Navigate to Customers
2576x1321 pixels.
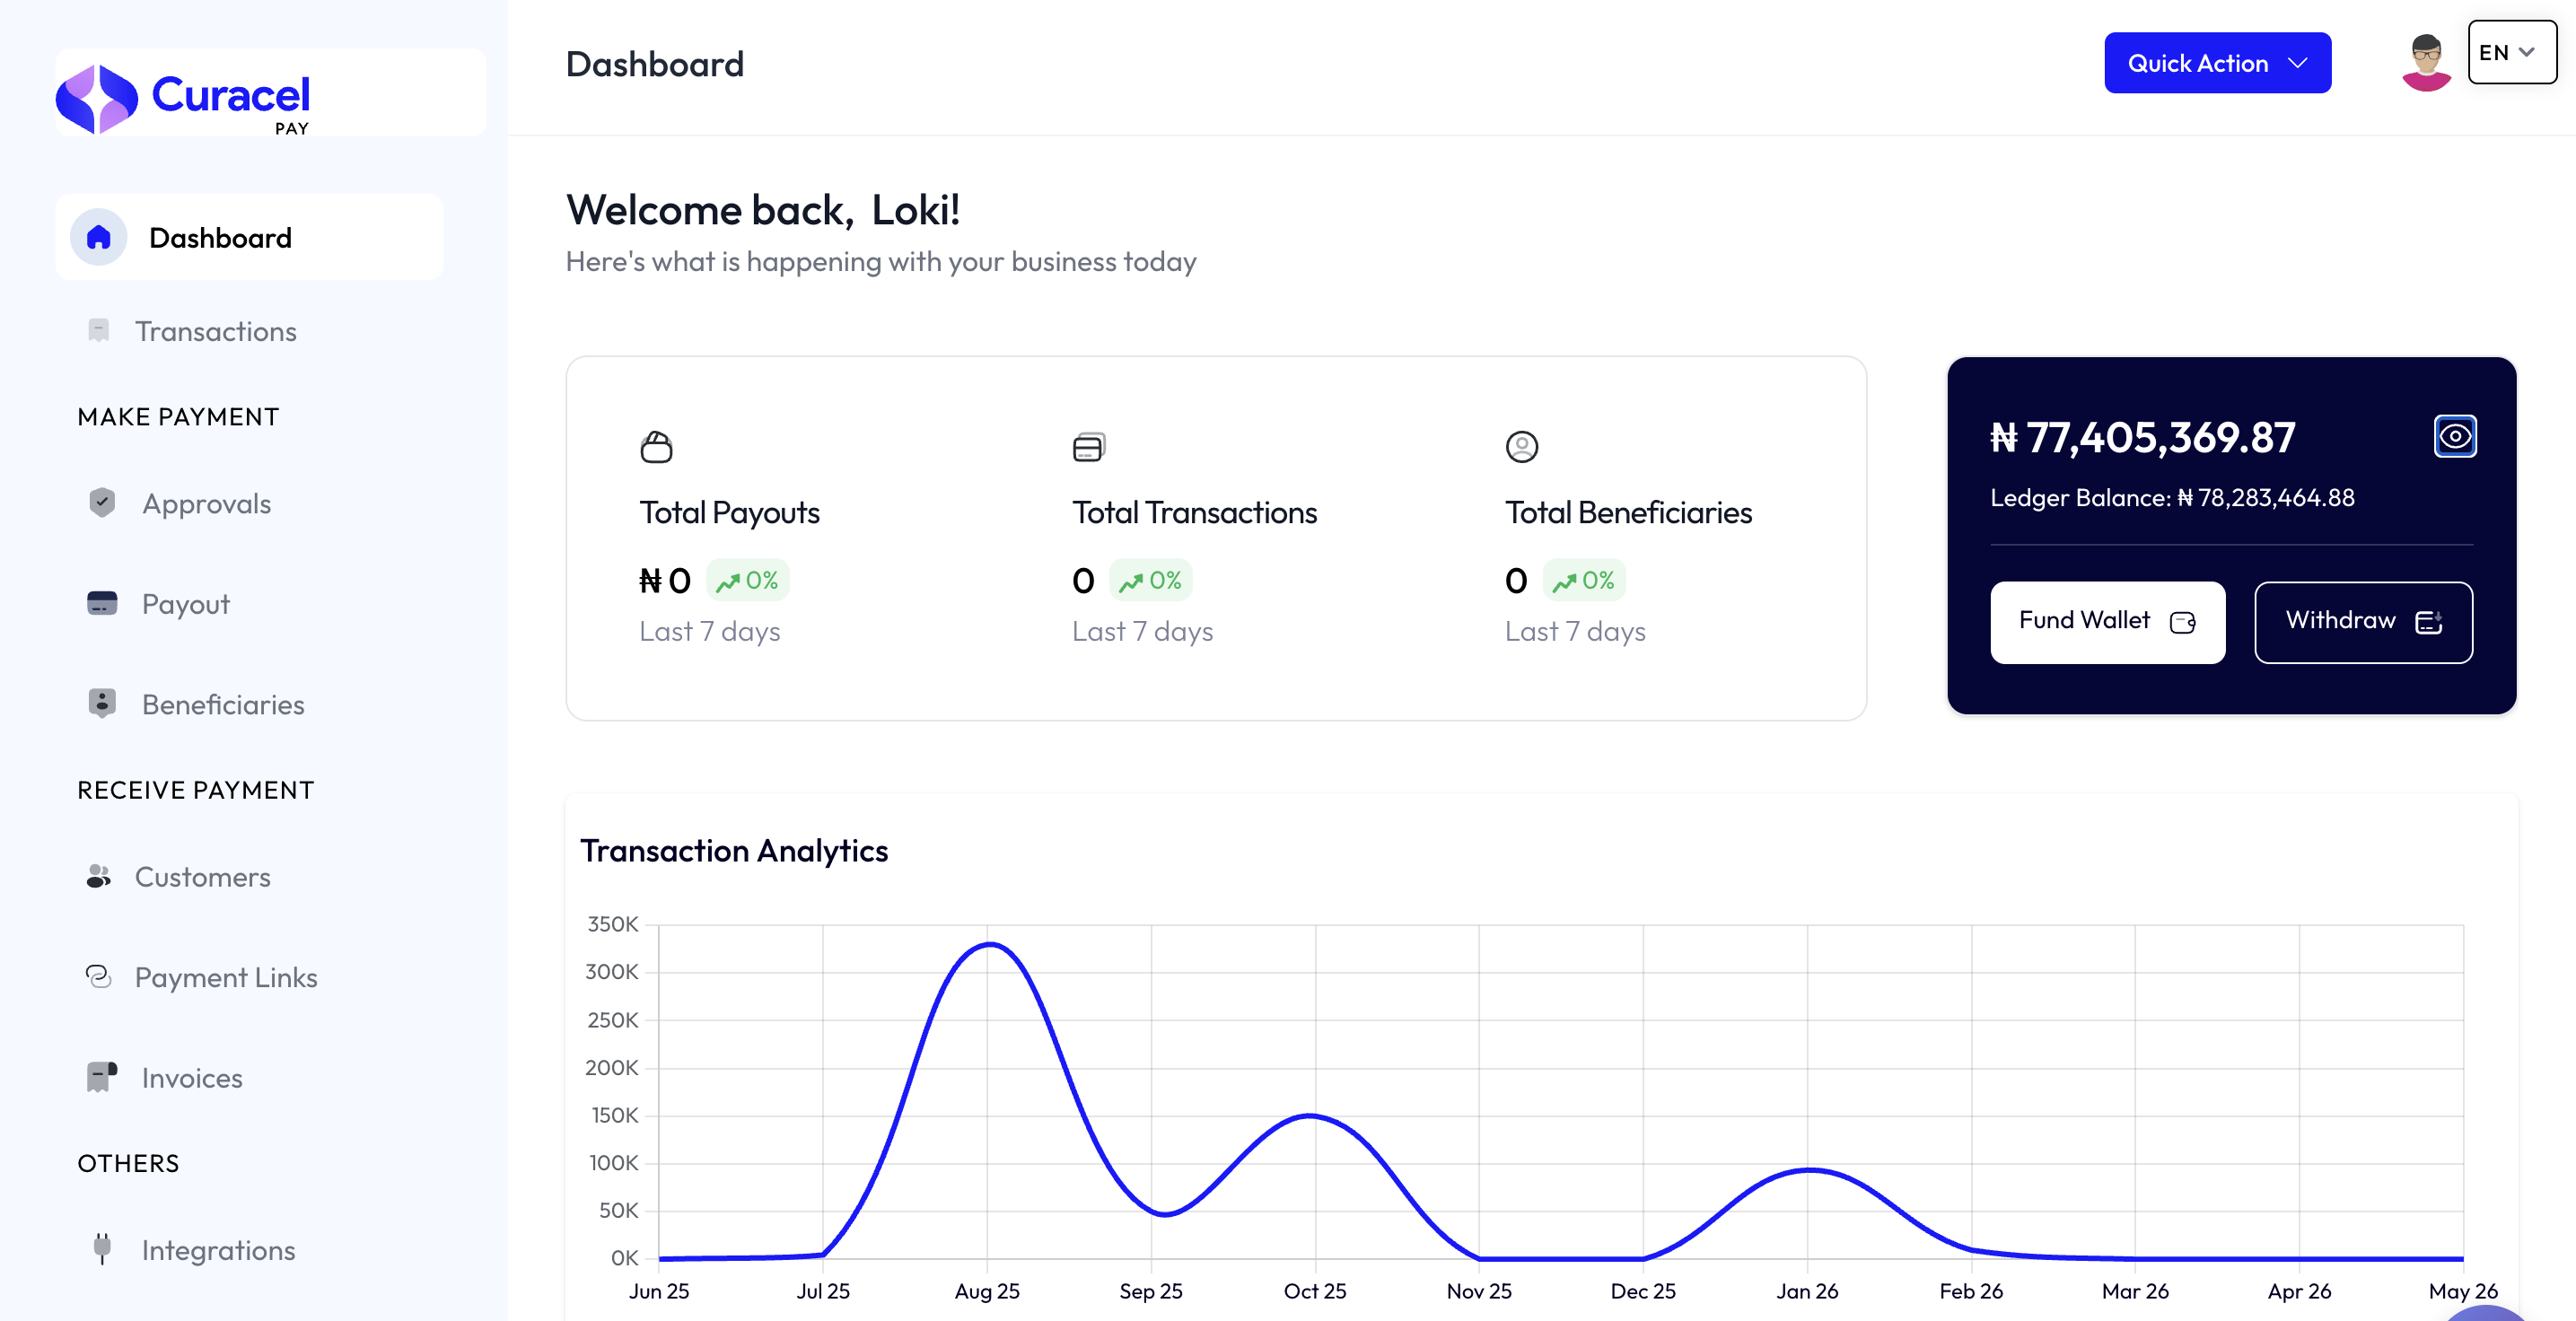(202, 877)
